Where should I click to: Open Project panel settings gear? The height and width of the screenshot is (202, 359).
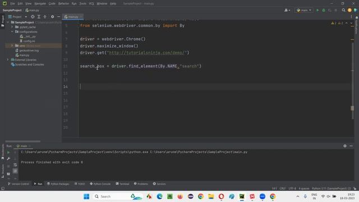click(52, 17)
